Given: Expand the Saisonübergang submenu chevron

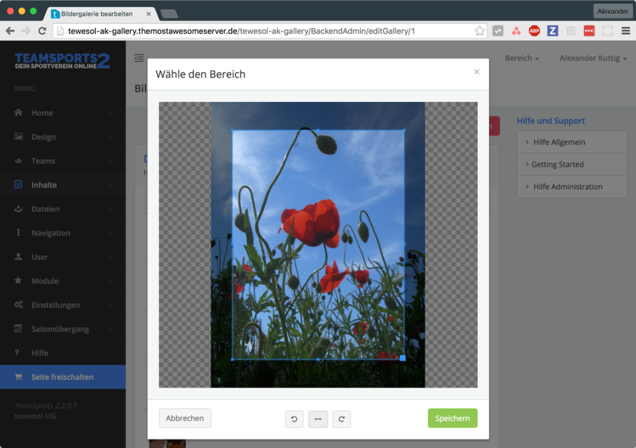Looking at the screenshot, I should click(x=109, y=329).
